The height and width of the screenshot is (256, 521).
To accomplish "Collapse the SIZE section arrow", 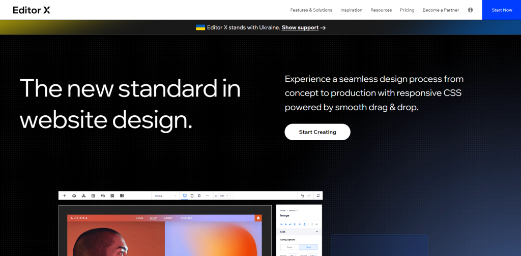I will [x=317, y=232].
